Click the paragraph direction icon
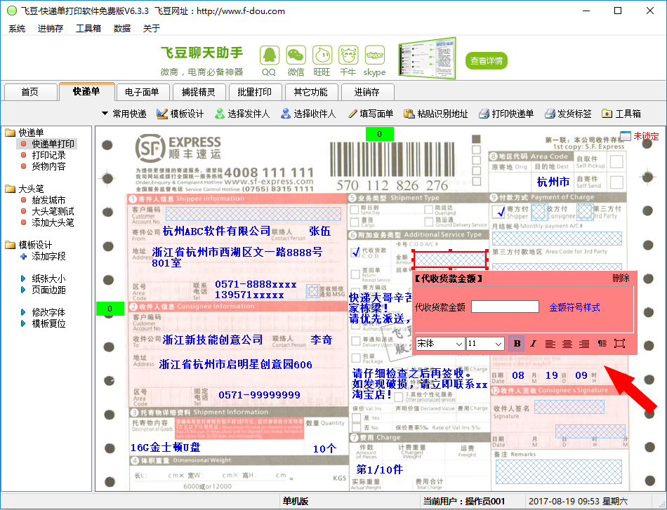The width and height of the screenshot is (667, 510). pyautogui.click(x=602, y=344)
